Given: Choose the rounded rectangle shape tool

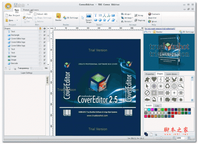Looking at the screenshot, I should pos(96,20).
